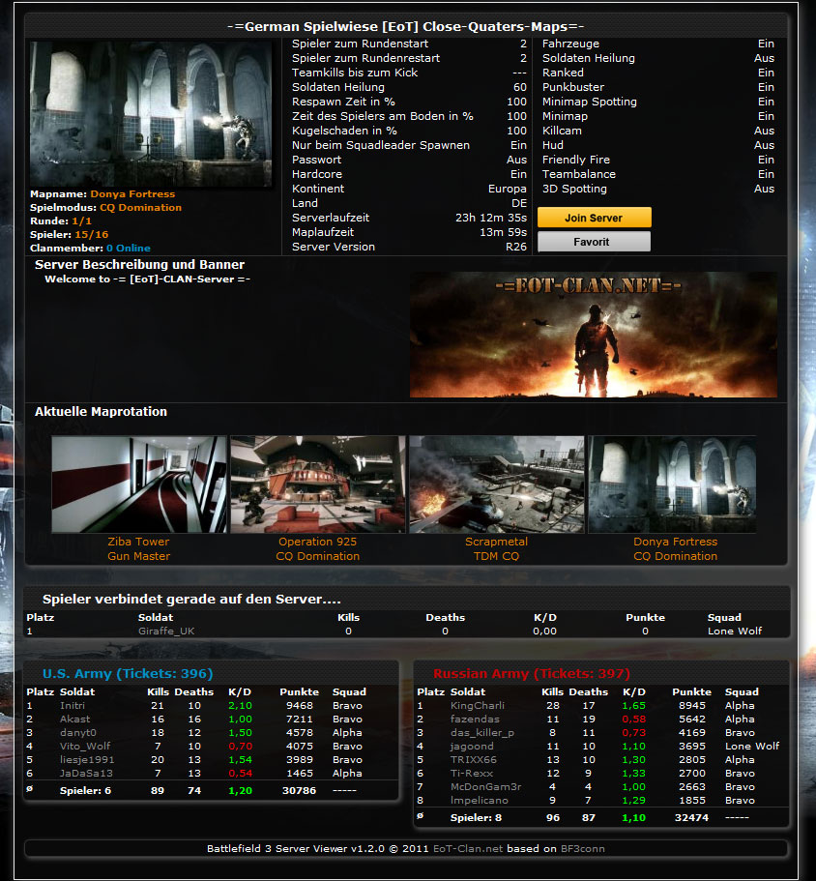Click player das_killer_p row name
Image resolution: width=816 pixels, height=881 pixels.
(482, 733)
